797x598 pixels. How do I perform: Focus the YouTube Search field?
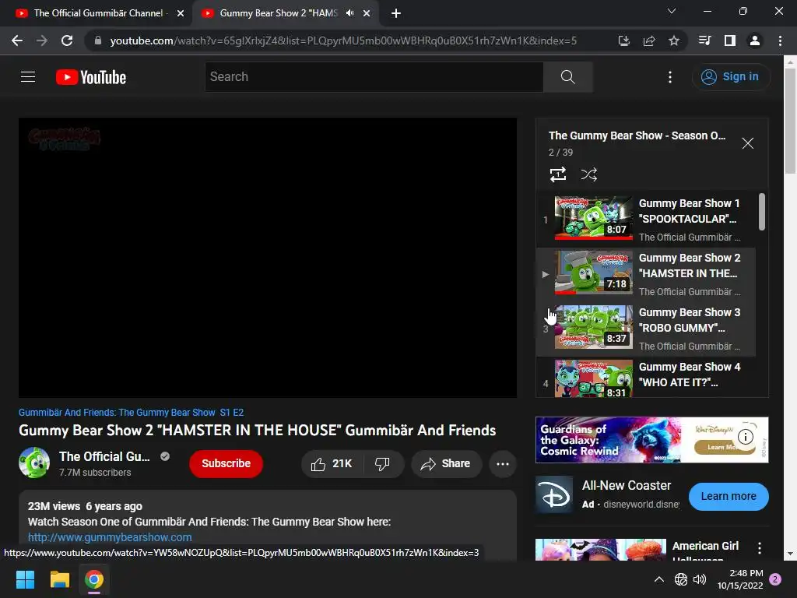374,77
